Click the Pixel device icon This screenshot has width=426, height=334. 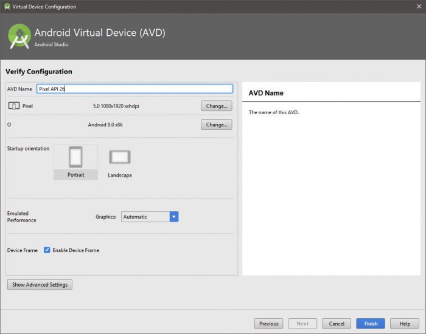14,106
